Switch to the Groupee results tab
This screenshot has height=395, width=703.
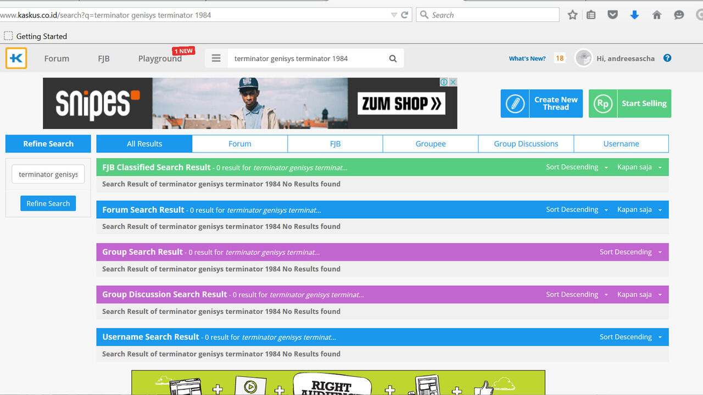pos(431,144)
